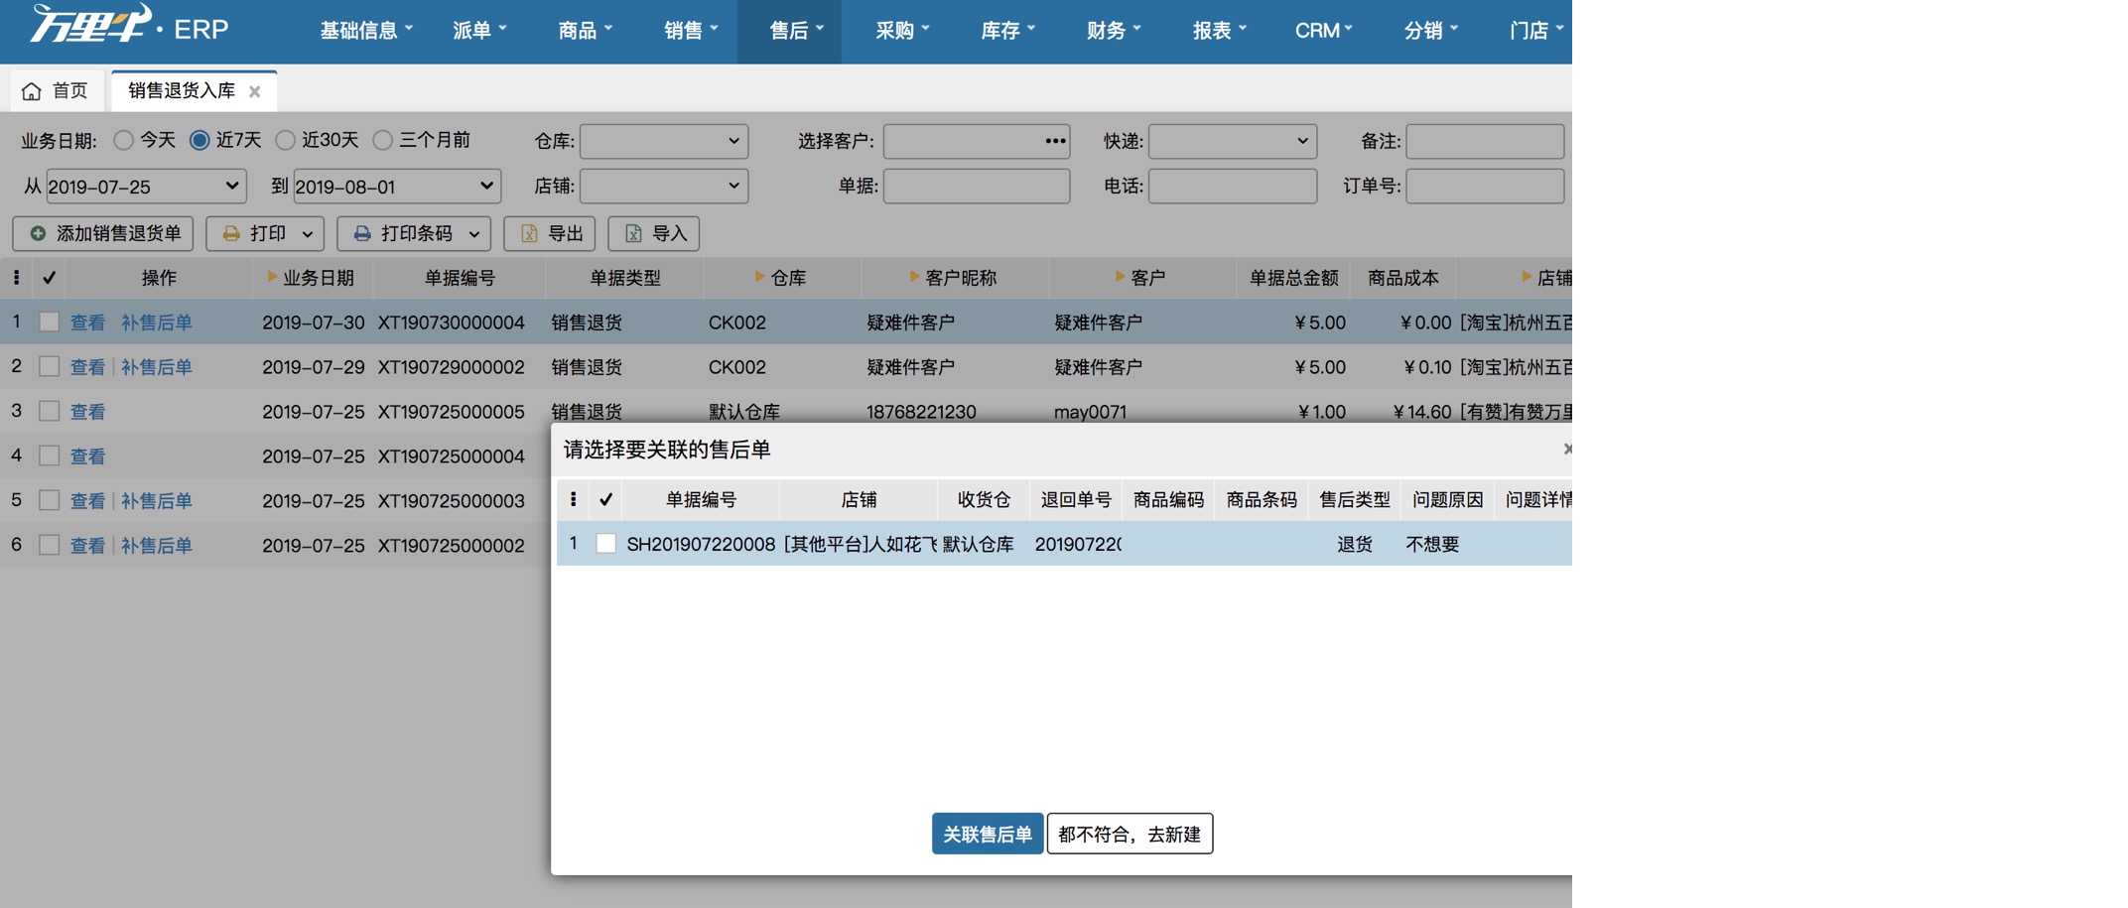
Task: Click the Excel icon of 导出 button
Action: [529, 233]
